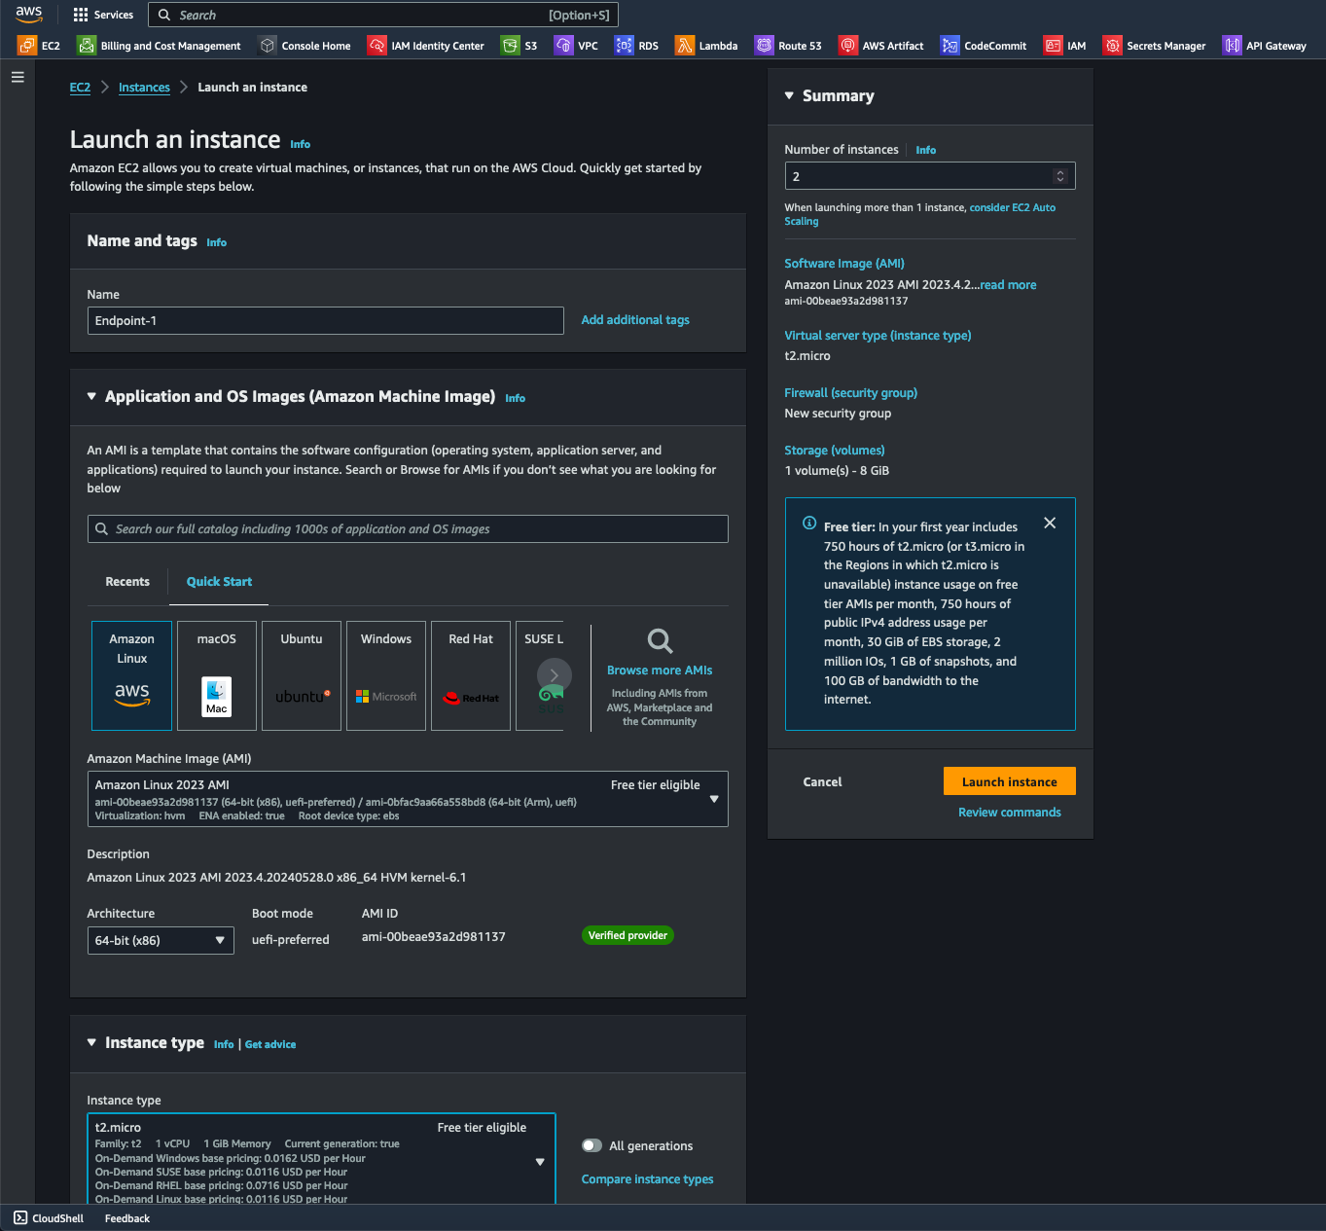This screenshot has height=1231, width=1326.
Task: Click the Browse more AMIs magnifier icon
Action: 660,640
